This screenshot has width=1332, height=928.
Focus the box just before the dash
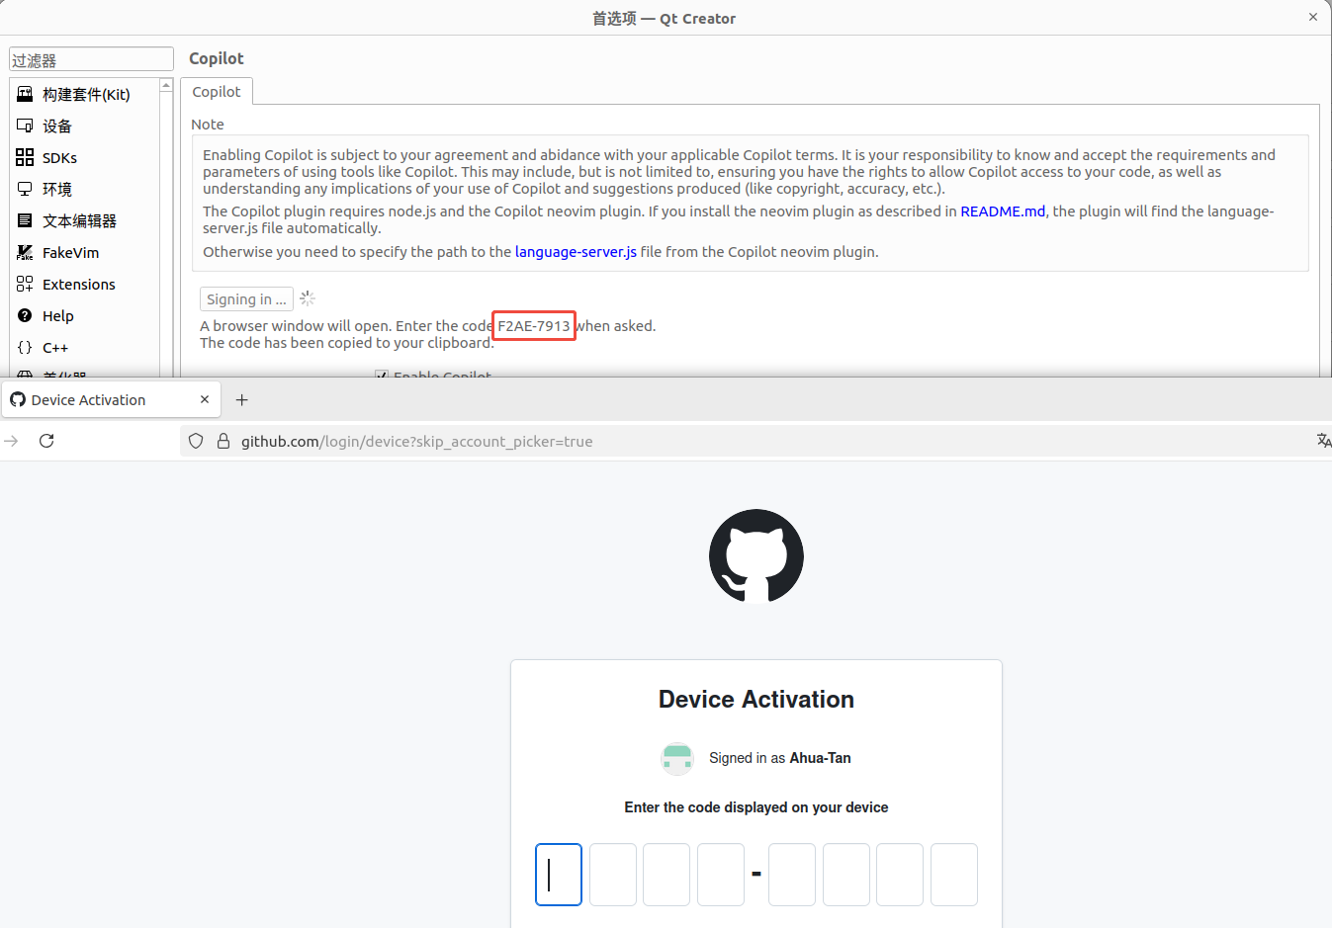[x=721, y=875]
